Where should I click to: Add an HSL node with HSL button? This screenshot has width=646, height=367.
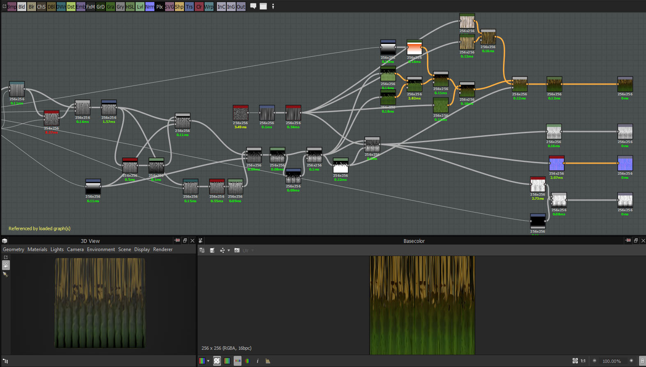(130, 7)
